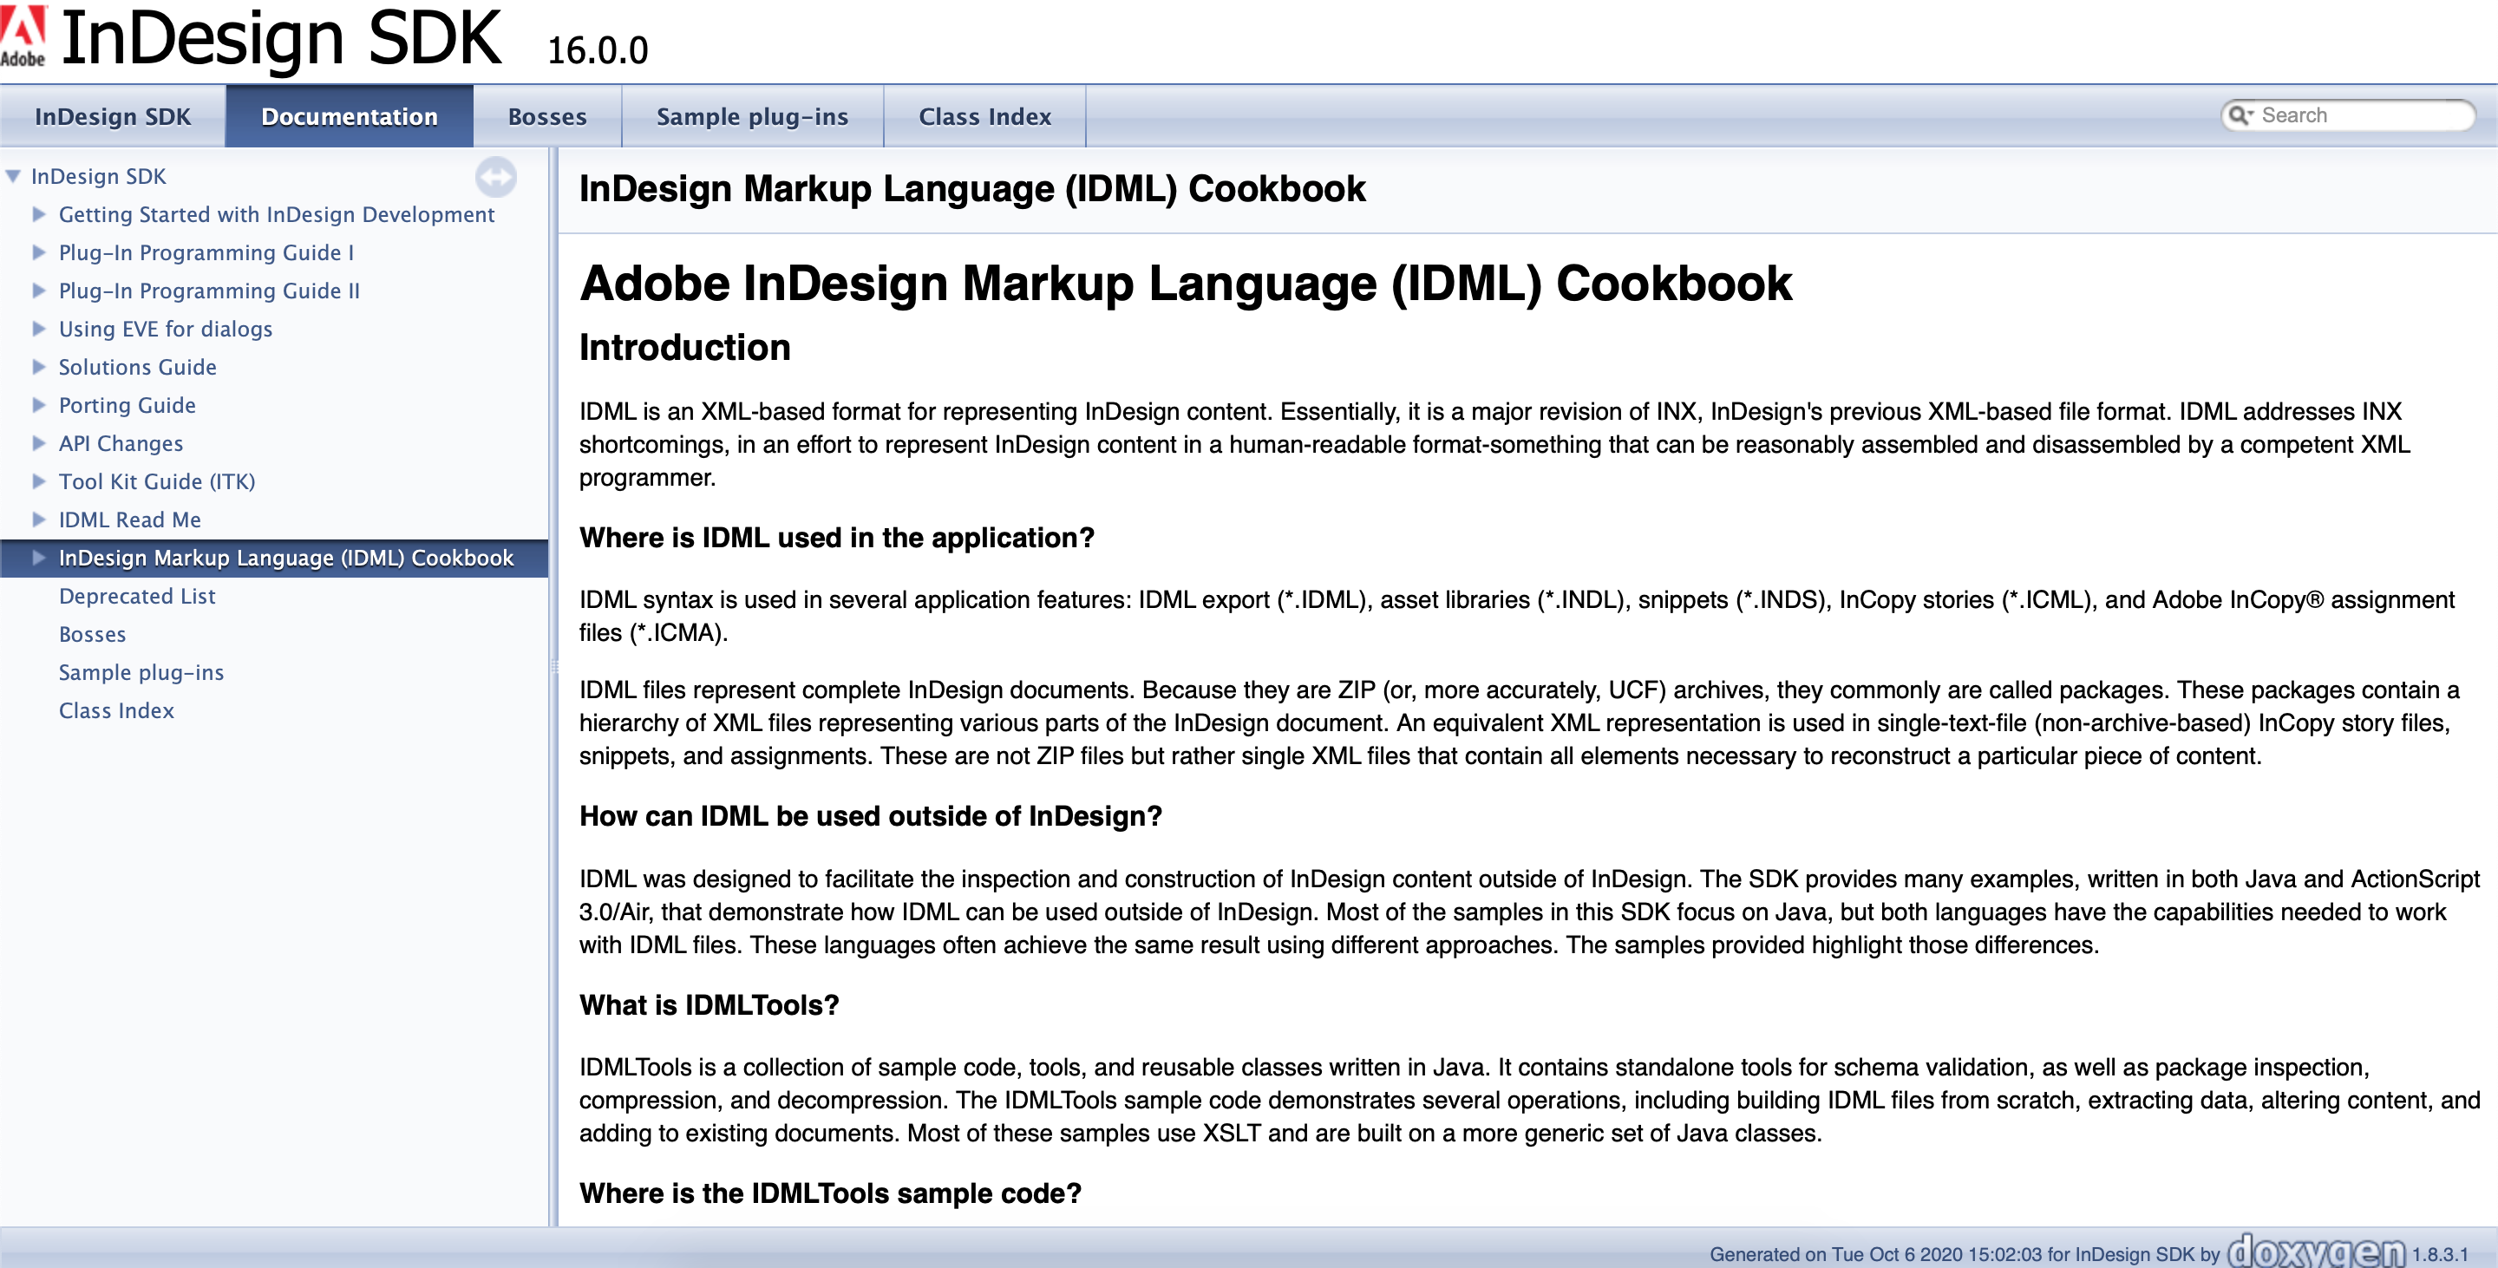2498x1268 pixels.
Task: Expand the Porting Guide entry
Action: [x=38, y=404]
